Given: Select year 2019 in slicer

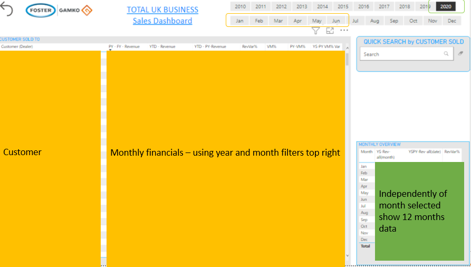Looking at the screenshot, I should pos(424,6).
